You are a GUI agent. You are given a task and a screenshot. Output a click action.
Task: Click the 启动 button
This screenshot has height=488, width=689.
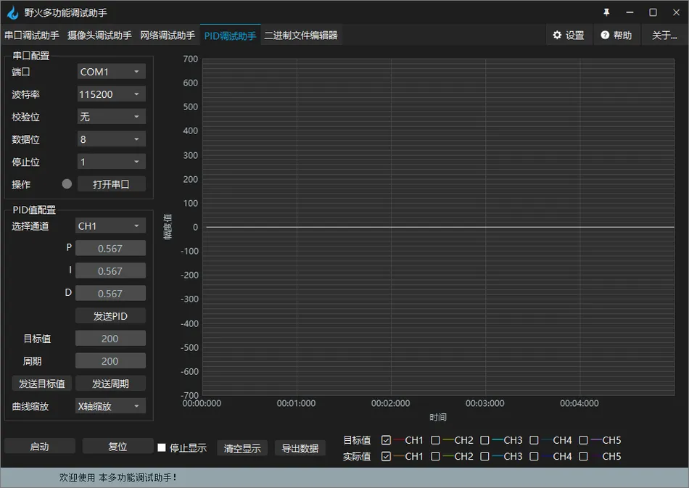[40, 446]
